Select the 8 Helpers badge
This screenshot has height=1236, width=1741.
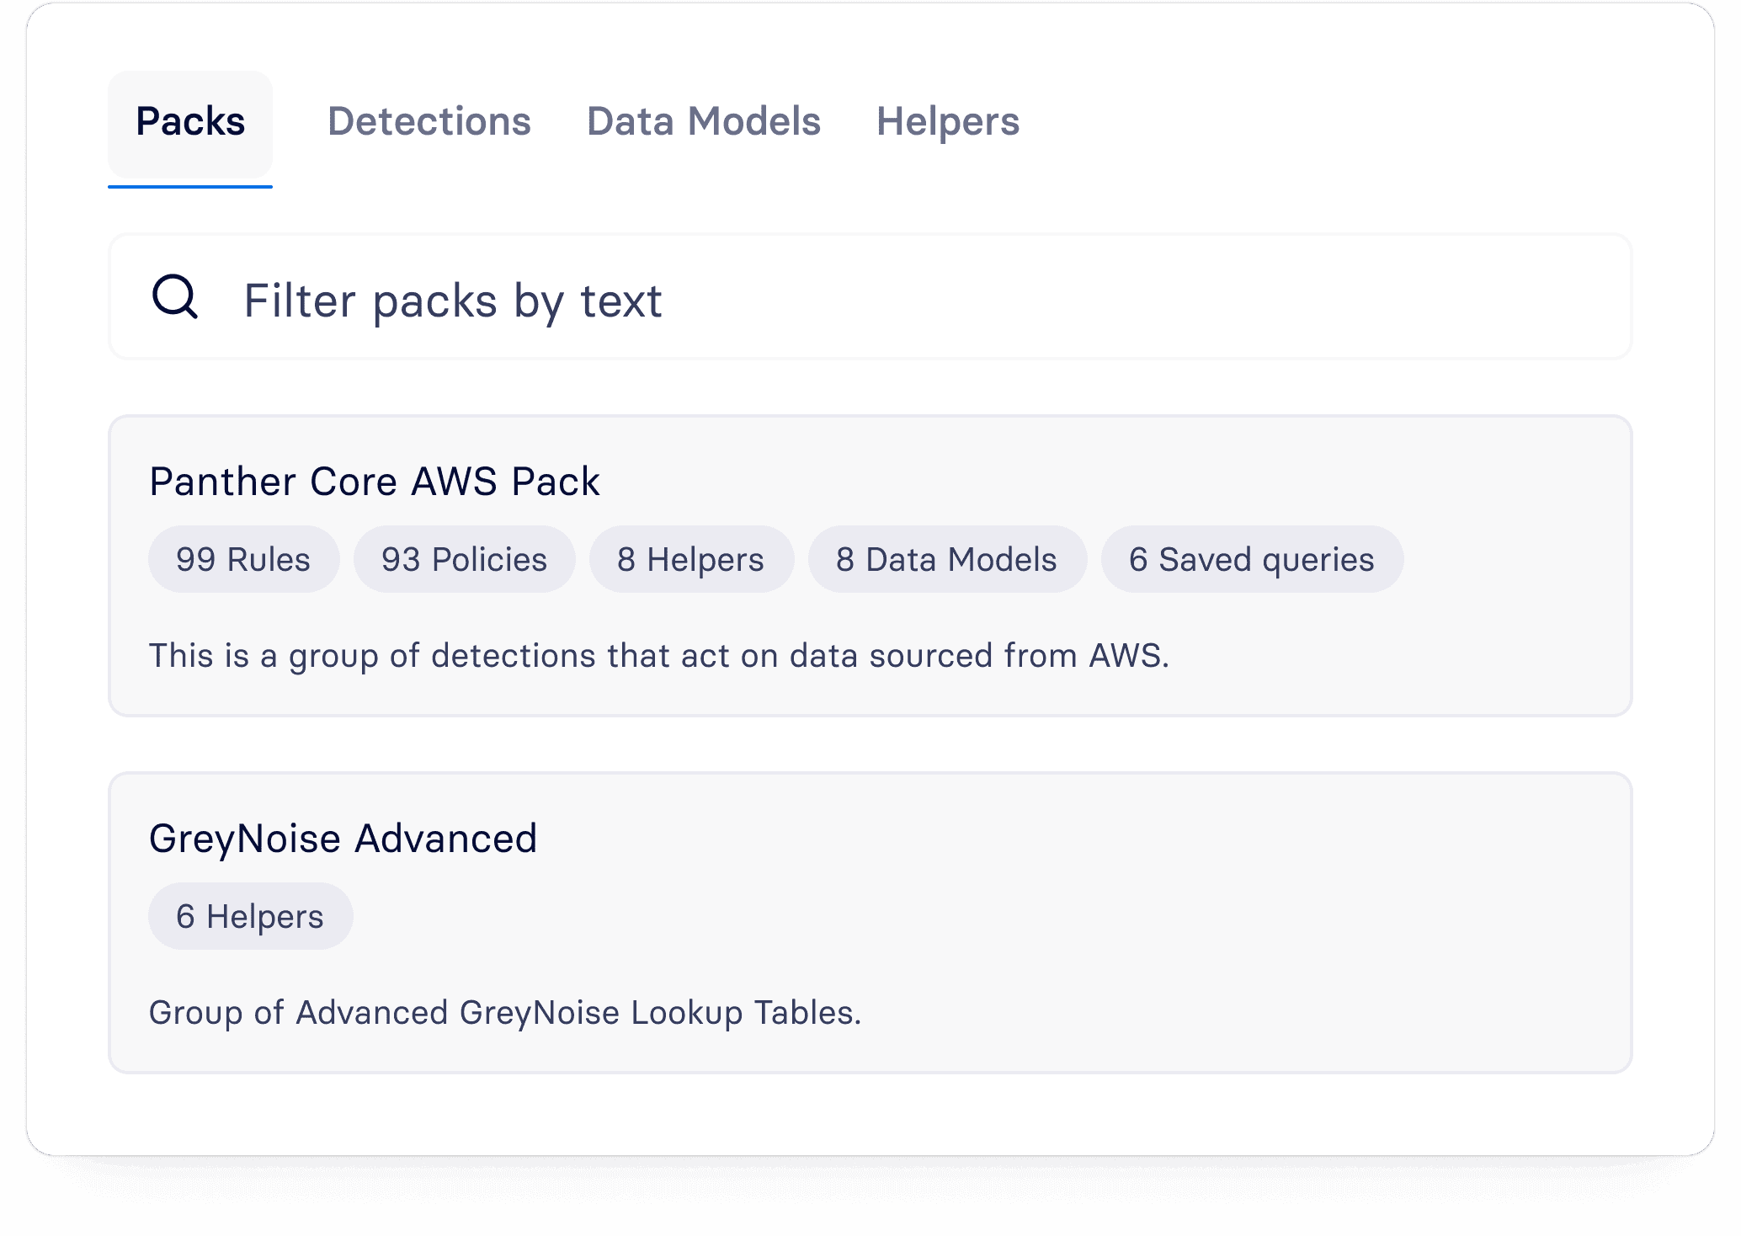click(x=691, y=559)
